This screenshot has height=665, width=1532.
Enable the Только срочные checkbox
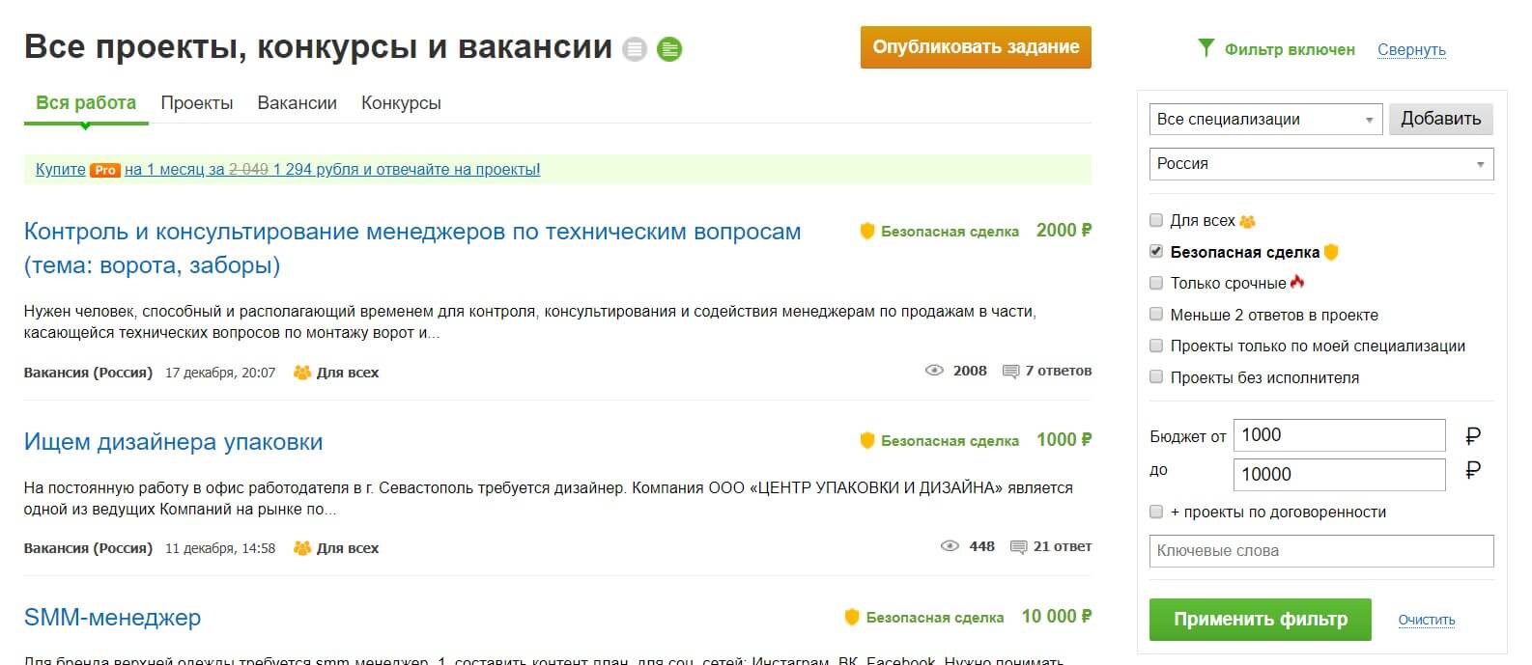pyautogui.click(x=1156, y=283)
